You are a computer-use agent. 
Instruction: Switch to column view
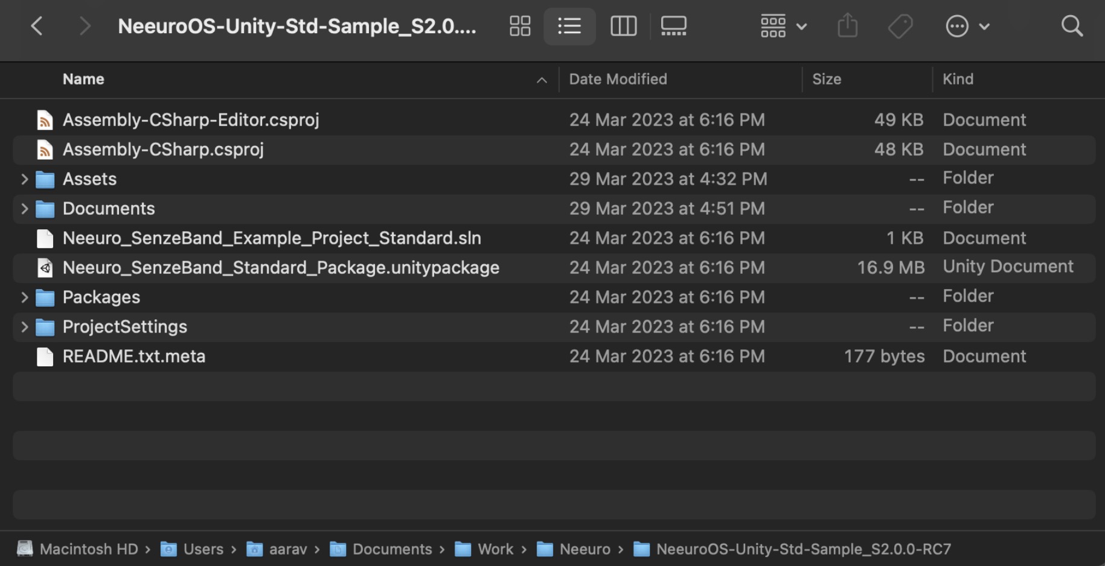pos(623,25)
